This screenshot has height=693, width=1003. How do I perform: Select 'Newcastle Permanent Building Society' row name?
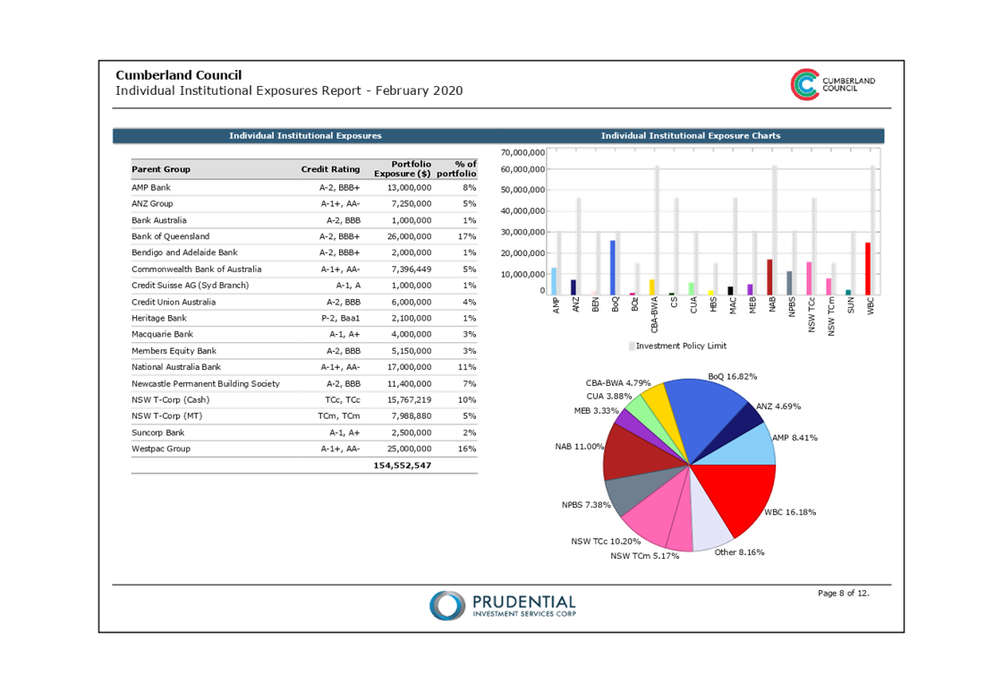point(205,384)
